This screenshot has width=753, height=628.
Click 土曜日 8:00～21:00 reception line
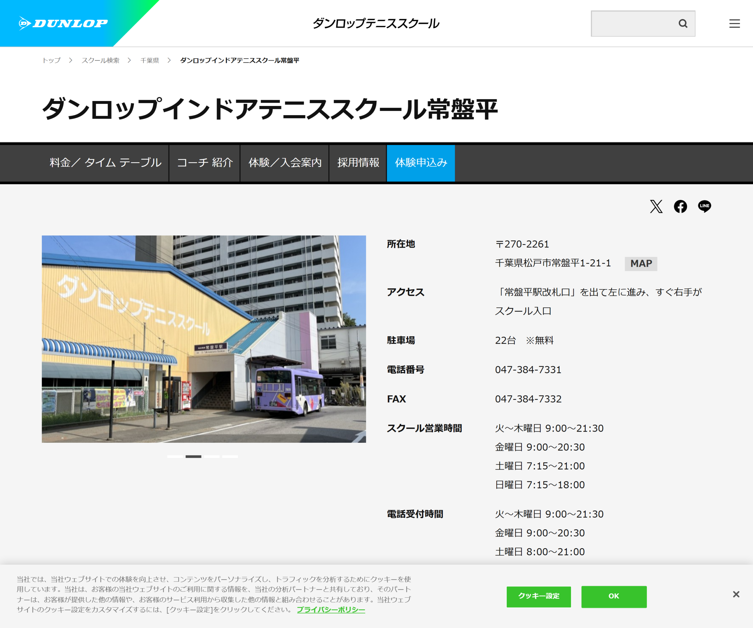click(x=540, y=552)
